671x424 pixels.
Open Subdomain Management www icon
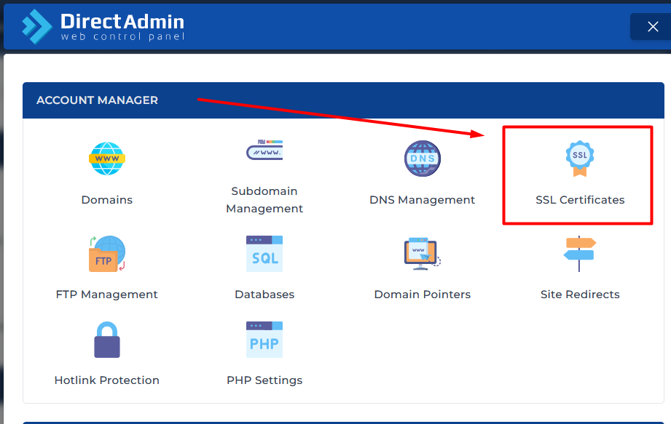coord(264,150)
